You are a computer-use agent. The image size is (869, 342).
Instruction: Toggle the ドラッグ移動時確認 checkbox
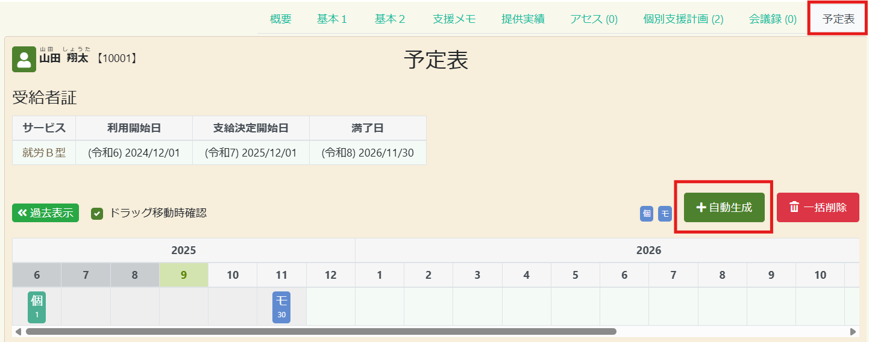[x=97, y=213]
